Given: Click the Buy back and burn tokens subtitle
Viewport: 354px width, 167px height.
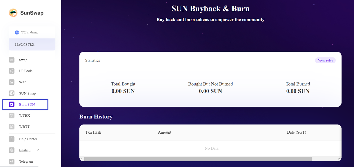Looking at the screenshot, I should [x=210, y=20].
